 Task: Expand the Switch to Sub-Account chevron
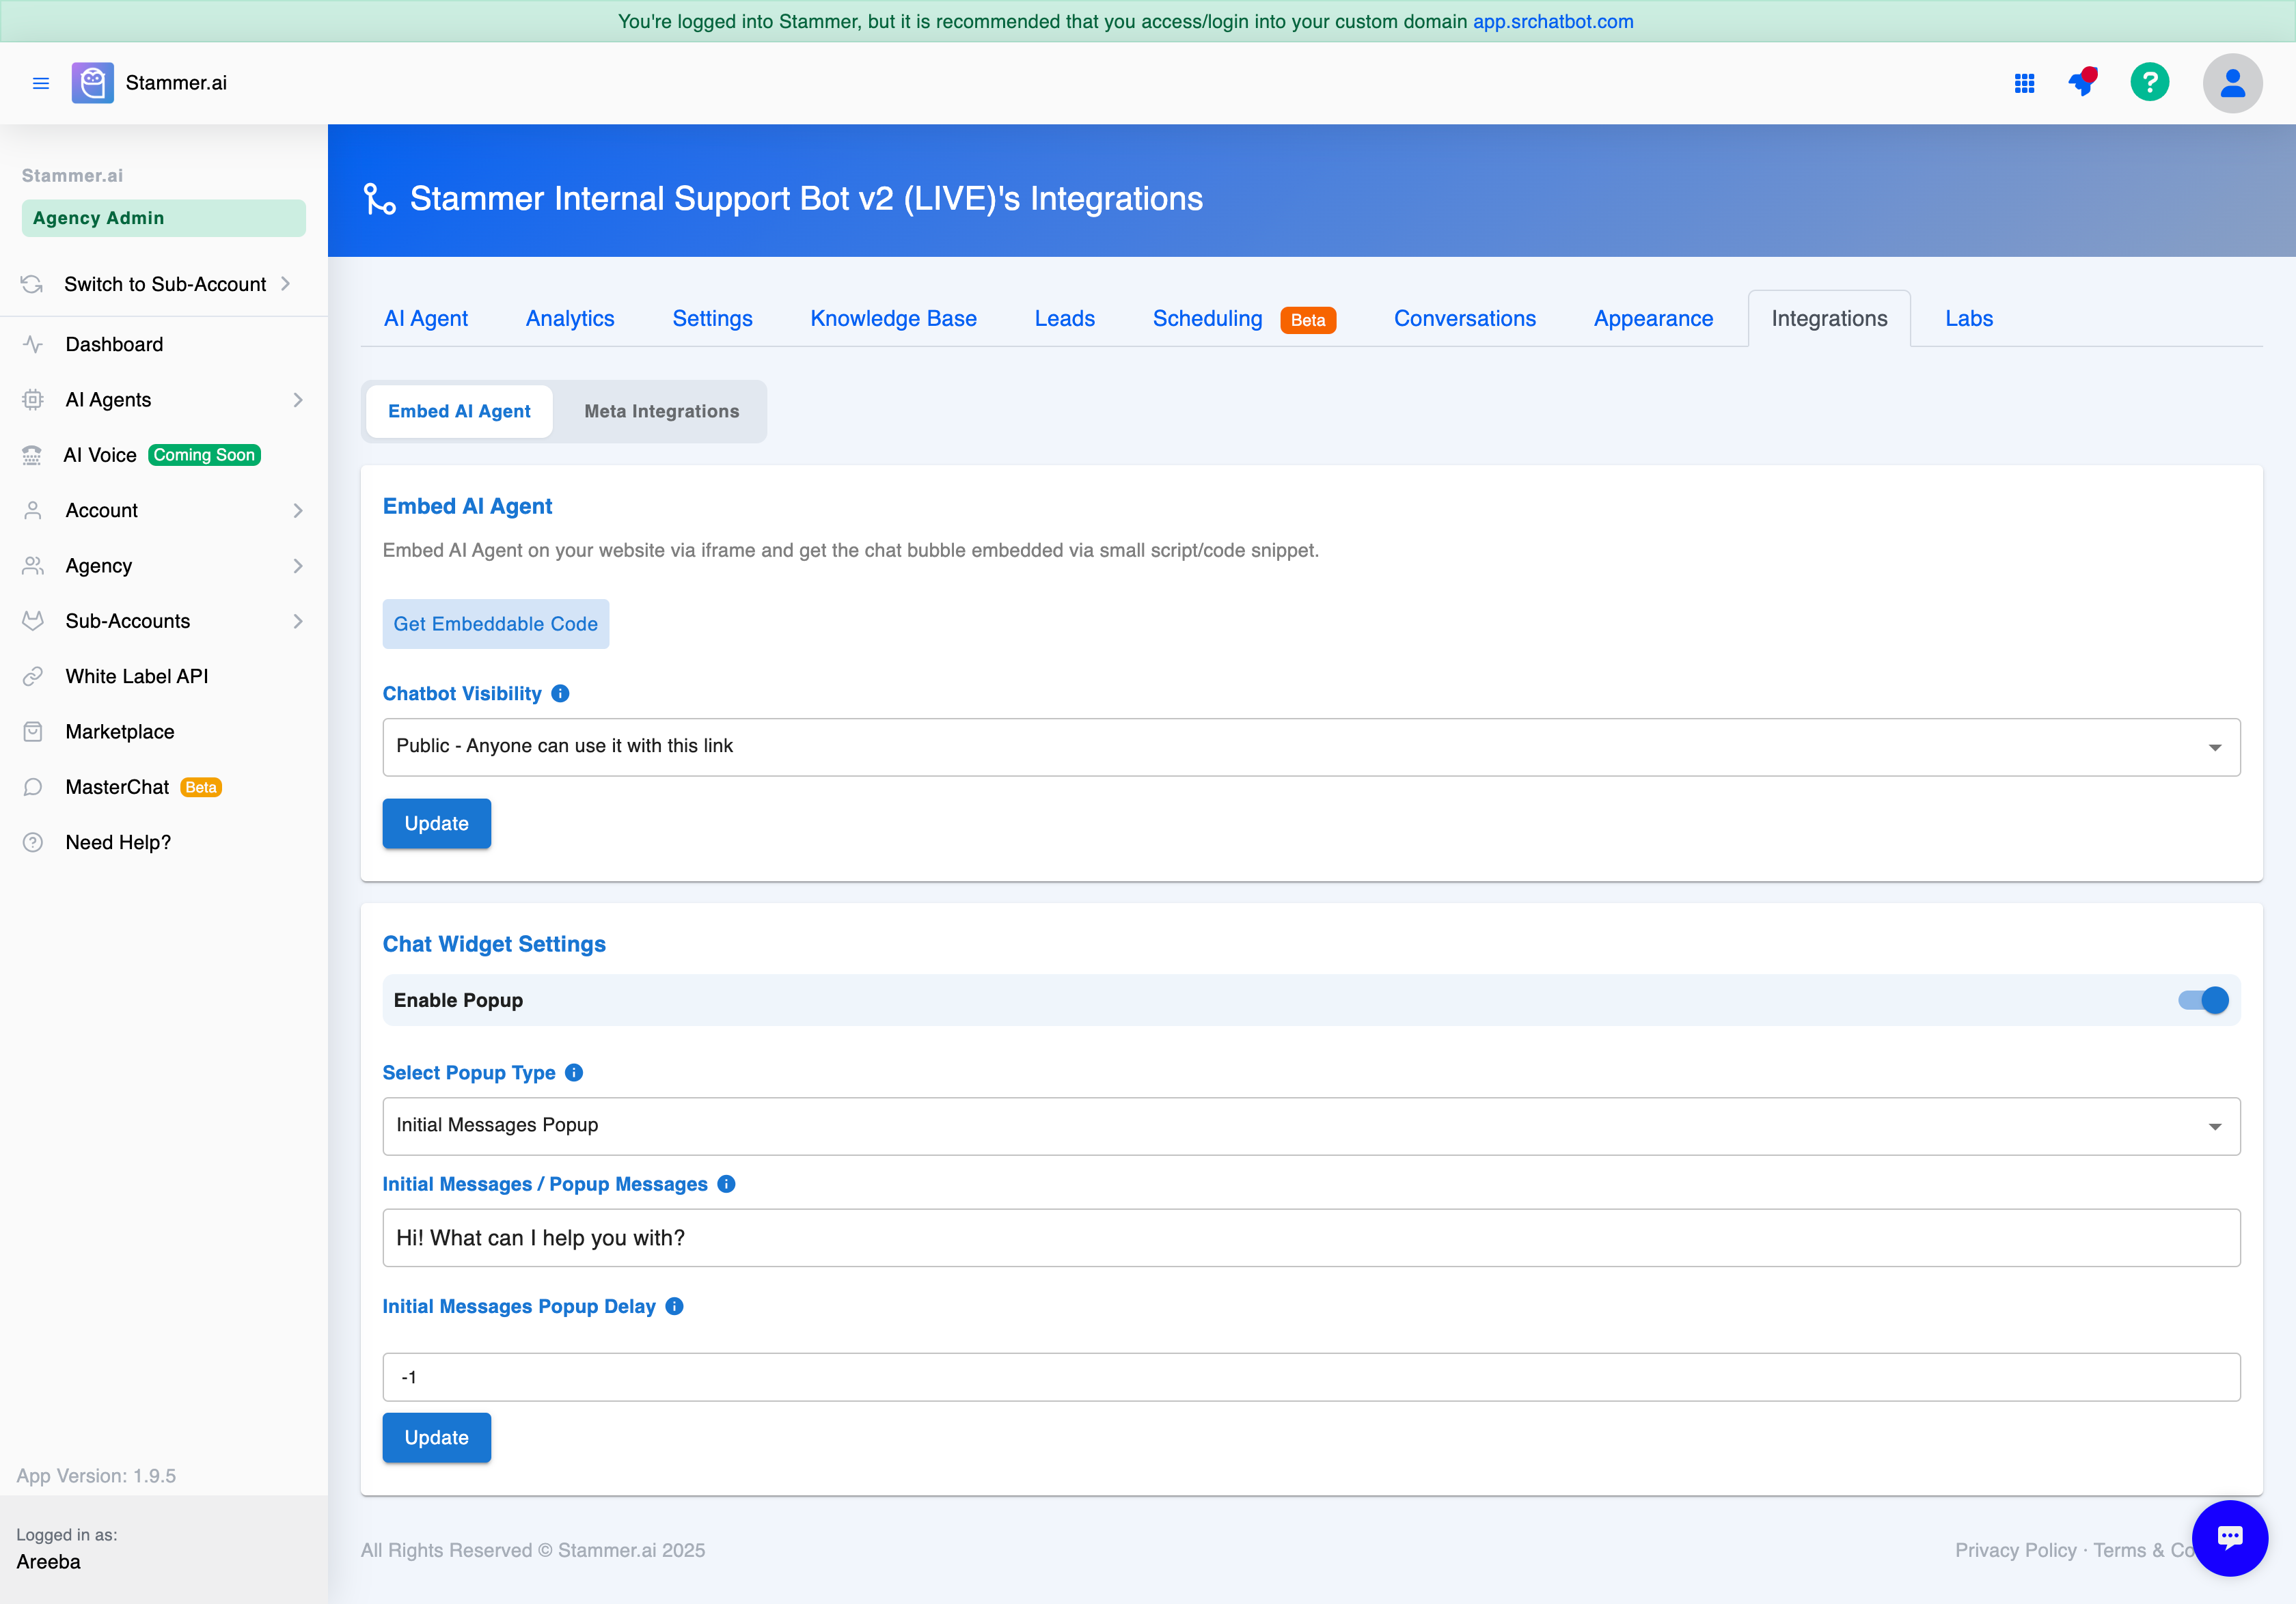286,284
